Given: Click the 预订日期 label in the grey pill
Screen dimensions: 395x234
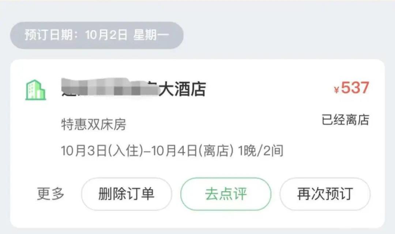Looking at the screenshot, I should point(51,35).
